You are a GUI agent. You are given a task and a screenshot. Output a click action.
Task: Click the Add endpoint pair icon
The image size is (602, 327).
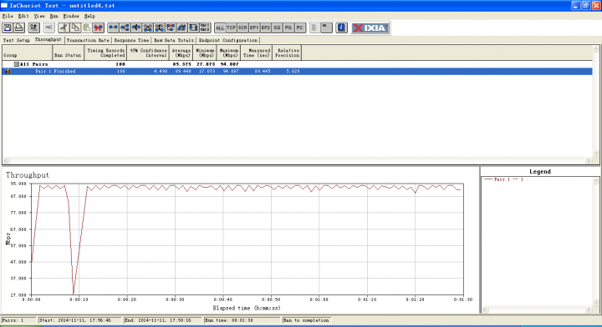click(x=113, y=28)
